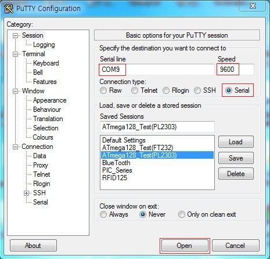Collapse the Window tree node
Screen dimensions: 270x259
(15, 91)
